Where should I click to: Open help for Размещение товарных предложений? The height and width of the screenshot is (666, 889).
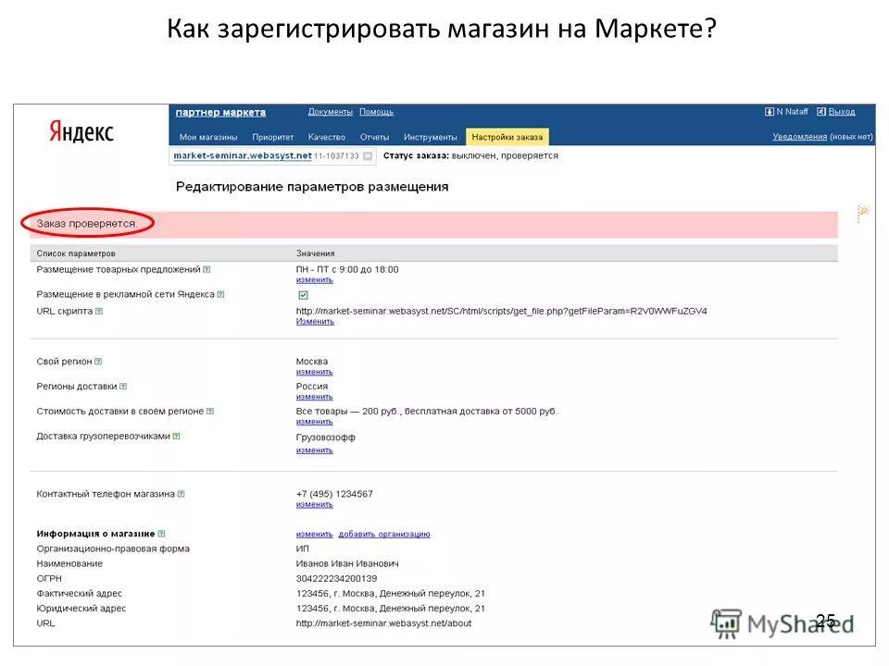click(207, 269)
